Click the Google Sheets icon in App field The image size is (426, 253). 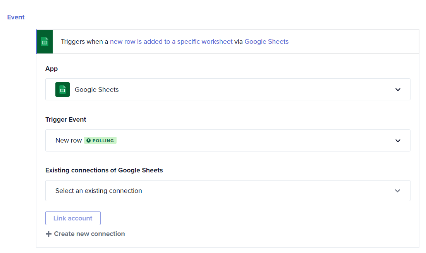(62, 89)
